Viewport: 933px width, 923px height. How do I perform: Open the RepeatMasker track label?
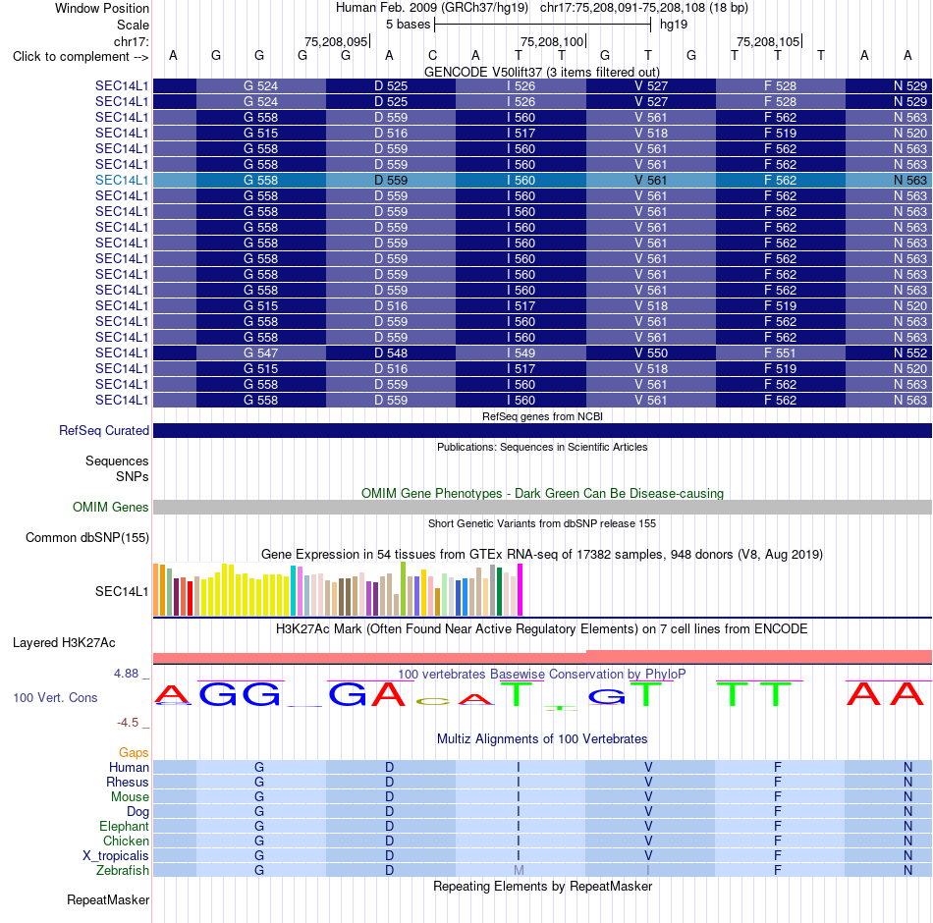tap(108, 899)
